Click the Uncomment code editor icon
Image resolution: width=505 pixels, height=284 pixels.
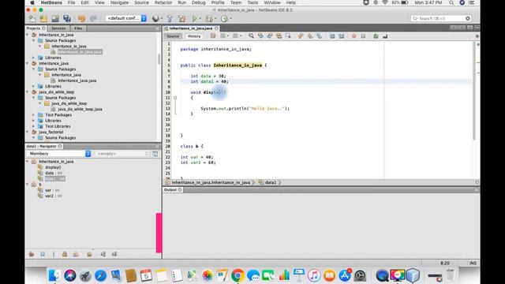click(x=385, y=36)
